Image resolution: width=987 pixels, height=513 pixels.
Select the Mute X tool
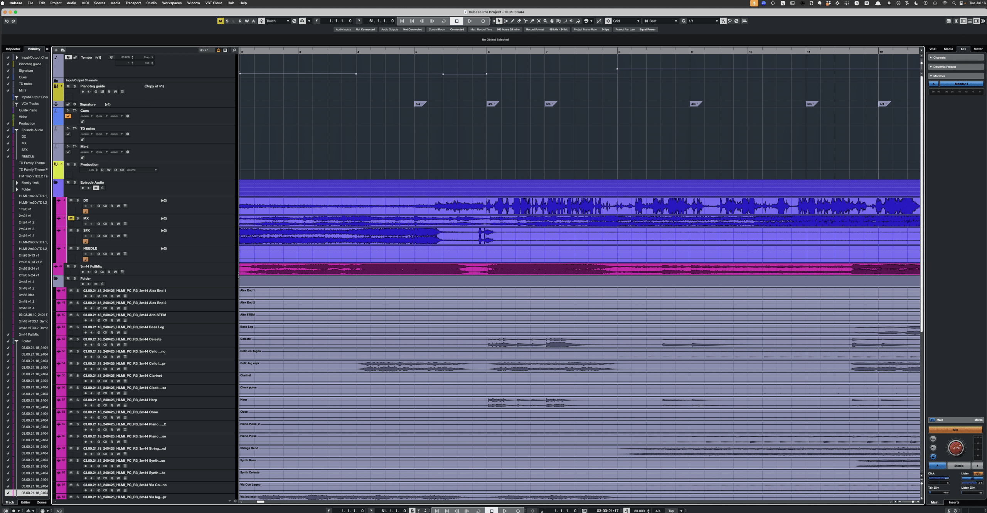(539, 21)
